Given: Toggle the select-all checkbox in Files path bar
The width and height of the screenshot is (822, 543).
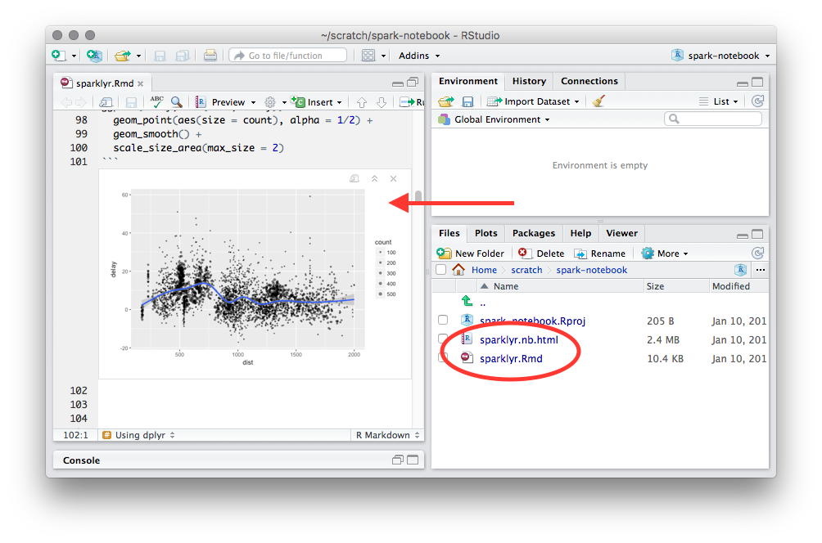Looking at the screenshot, I should [x=441, y=270].
